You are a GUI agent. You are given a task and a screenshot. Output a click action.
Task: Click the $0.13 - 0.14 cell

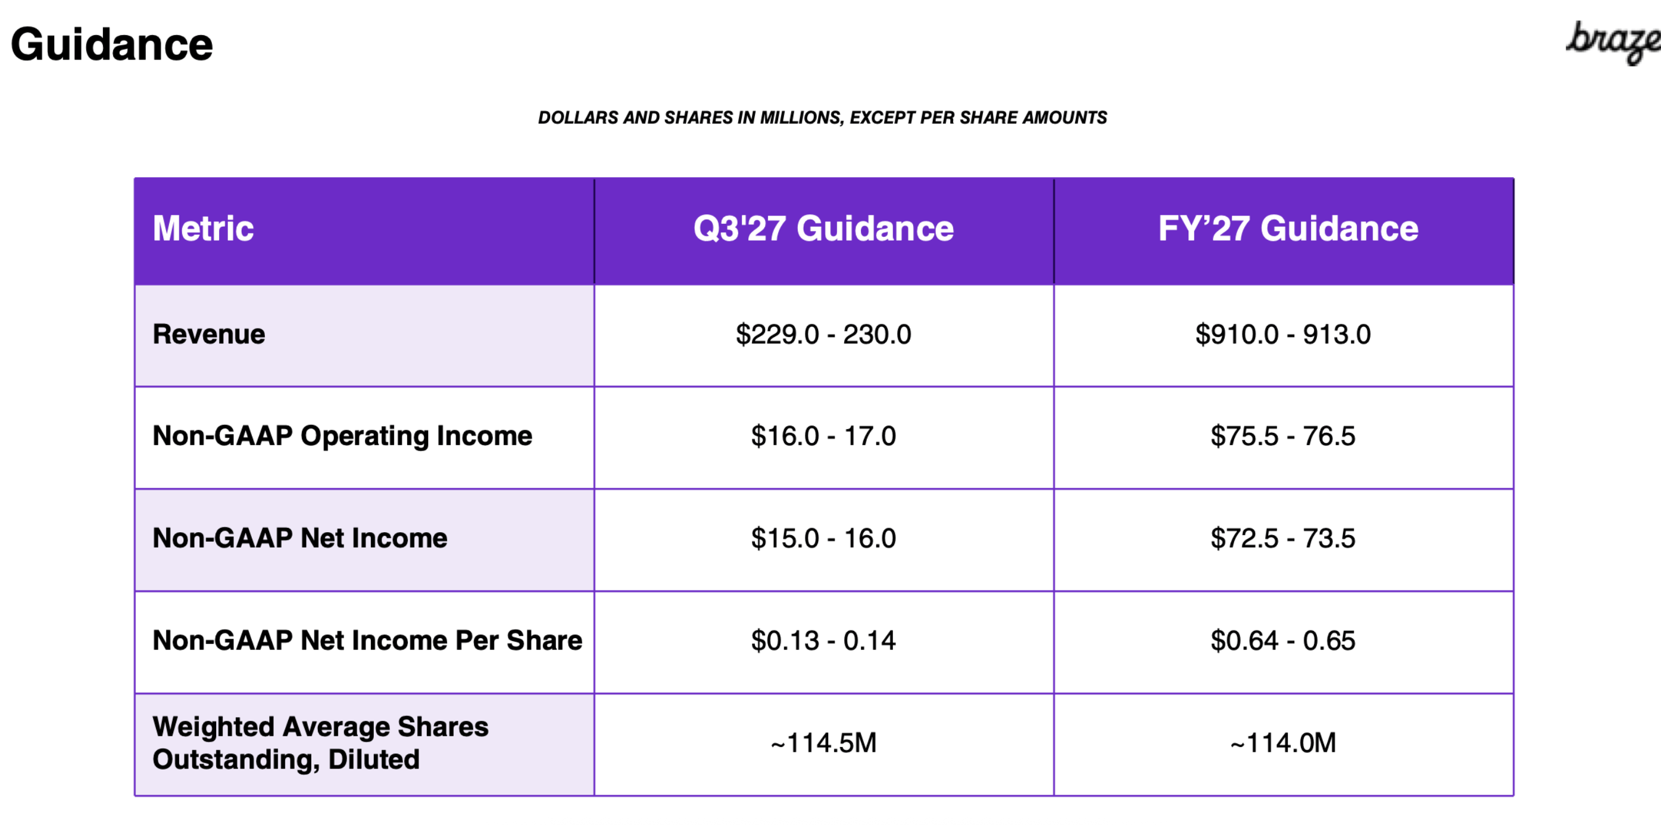[x=823, y=640]
